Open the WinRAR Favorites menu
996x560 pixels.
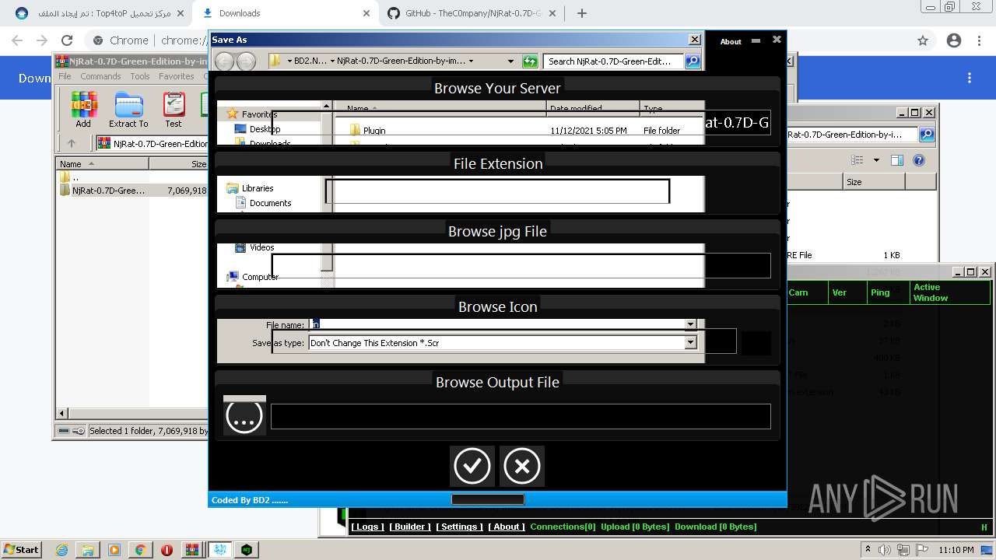pos(177,76)
